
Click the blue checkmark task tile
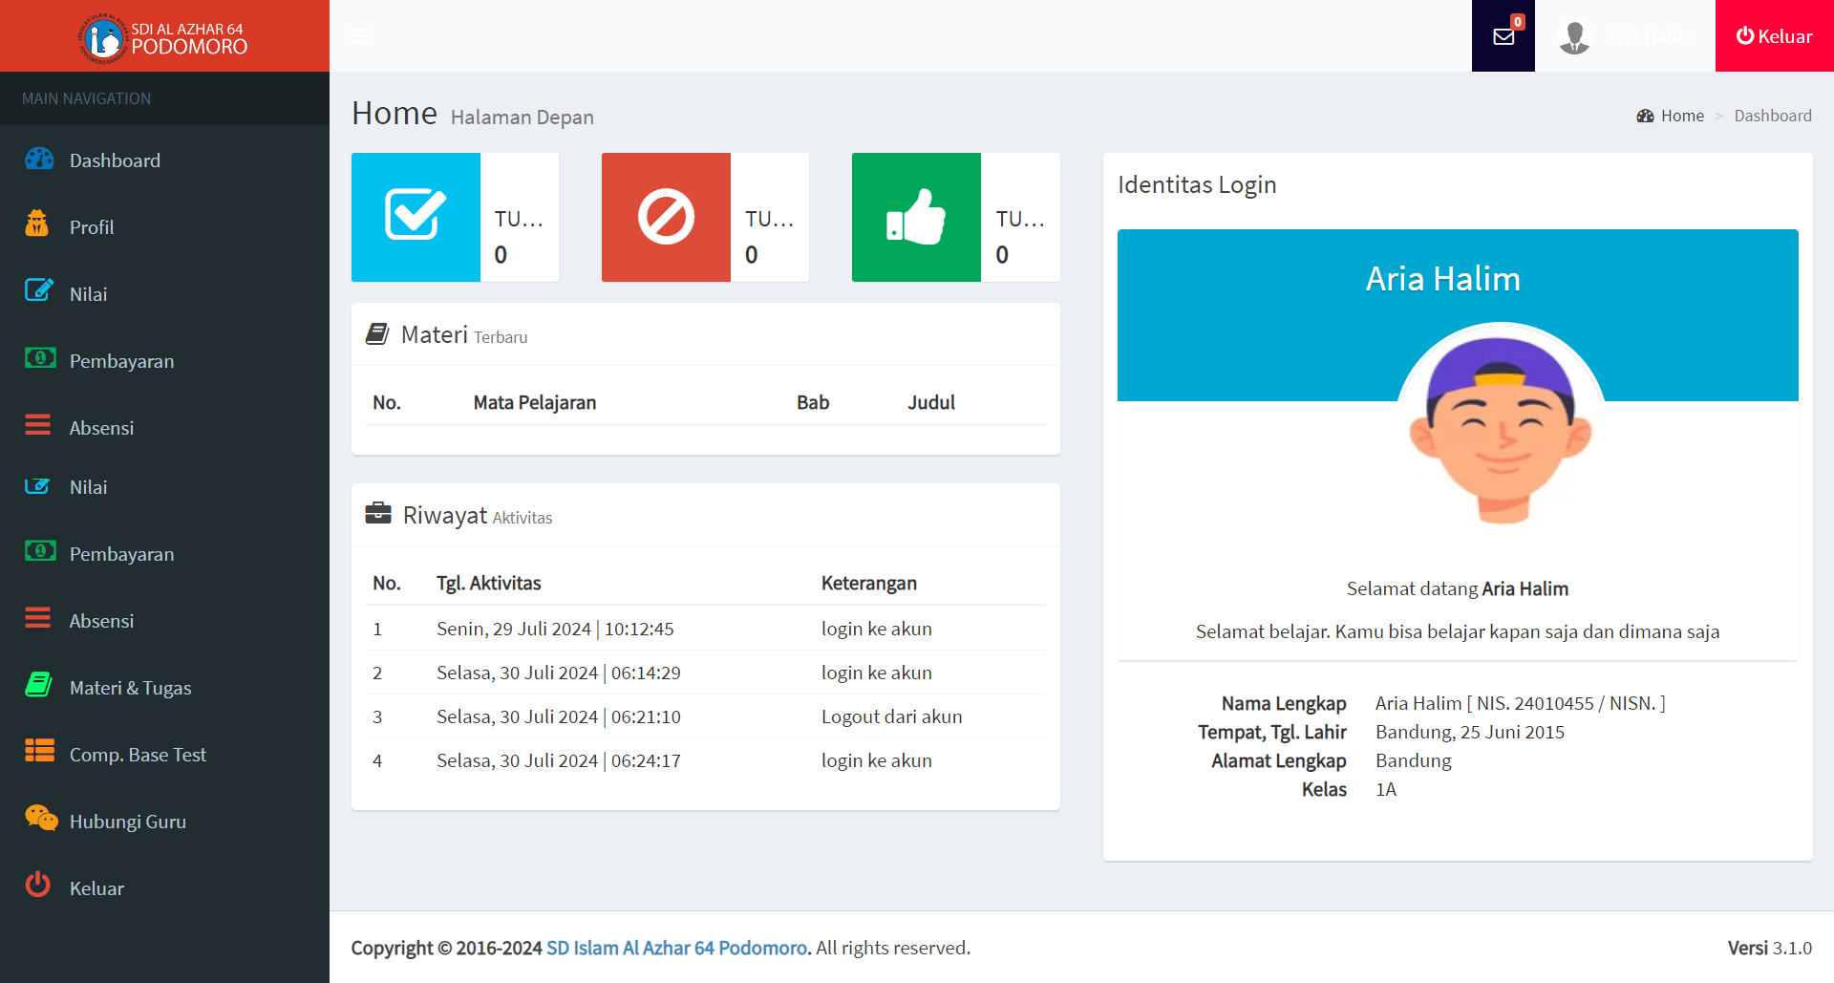(x=416, y=217)
